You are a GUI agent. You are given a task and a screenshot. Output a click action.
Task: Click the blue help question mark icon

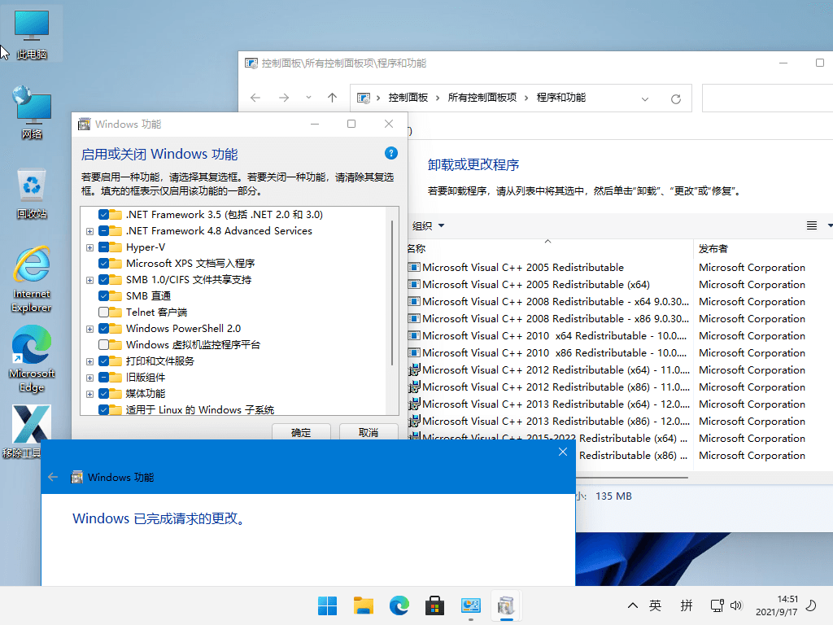[391, 153]
